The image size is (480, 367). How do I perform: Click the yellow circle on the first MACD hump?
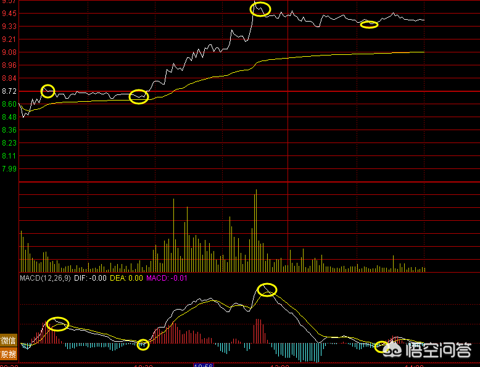pos(57,324)
